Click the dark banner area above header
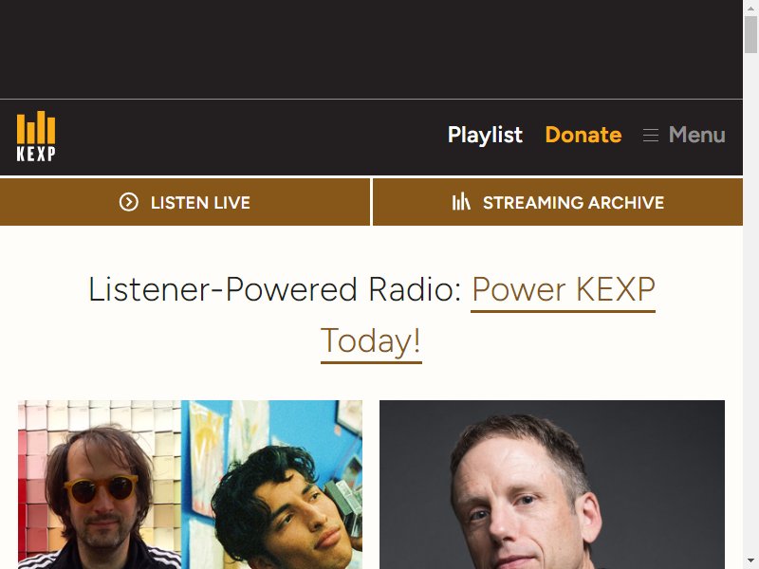759x569 pixels. click(x=371, y=49)
